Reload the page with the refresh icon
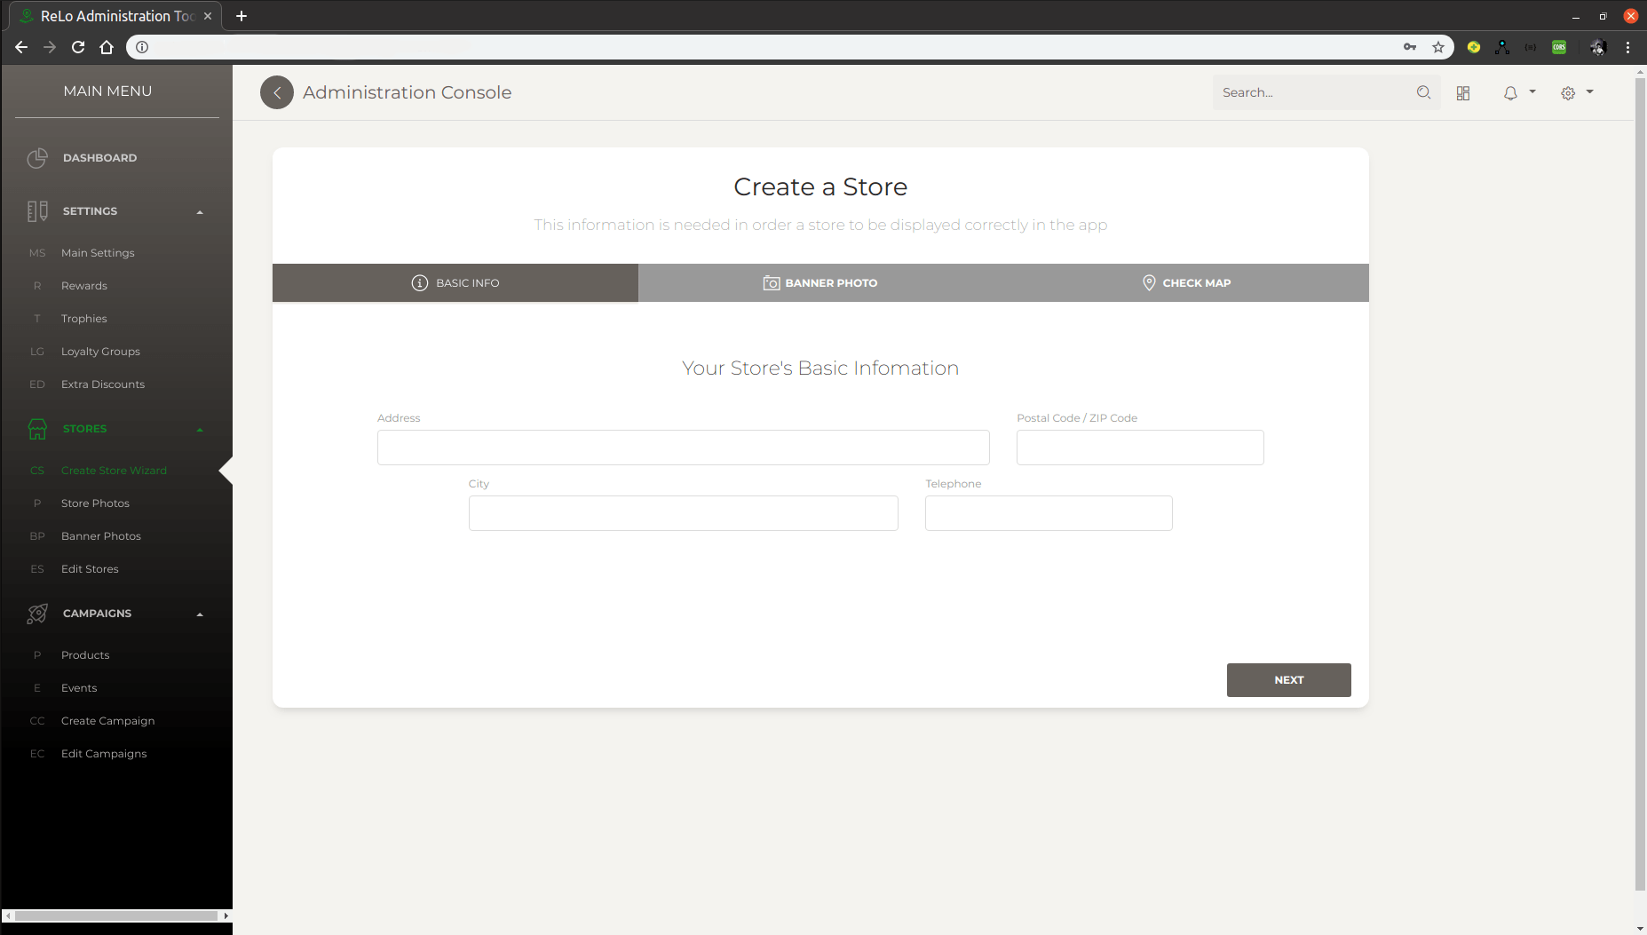Viewport: 1647px width, 935px height. point(77,47)
